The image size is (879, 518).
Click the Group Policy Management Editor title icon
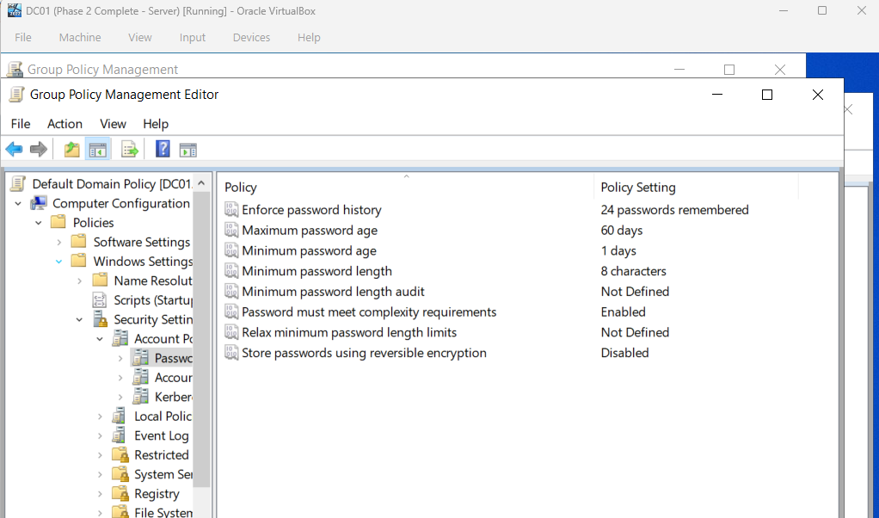[17, 94]
